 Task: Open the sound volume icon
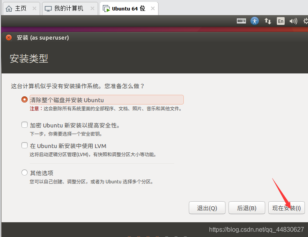pyautogui.click(x=293, y=21)
